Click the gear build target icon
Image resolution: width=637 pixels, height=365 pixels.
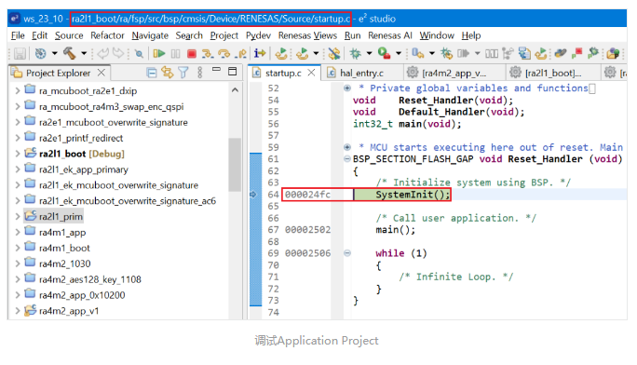40,53
